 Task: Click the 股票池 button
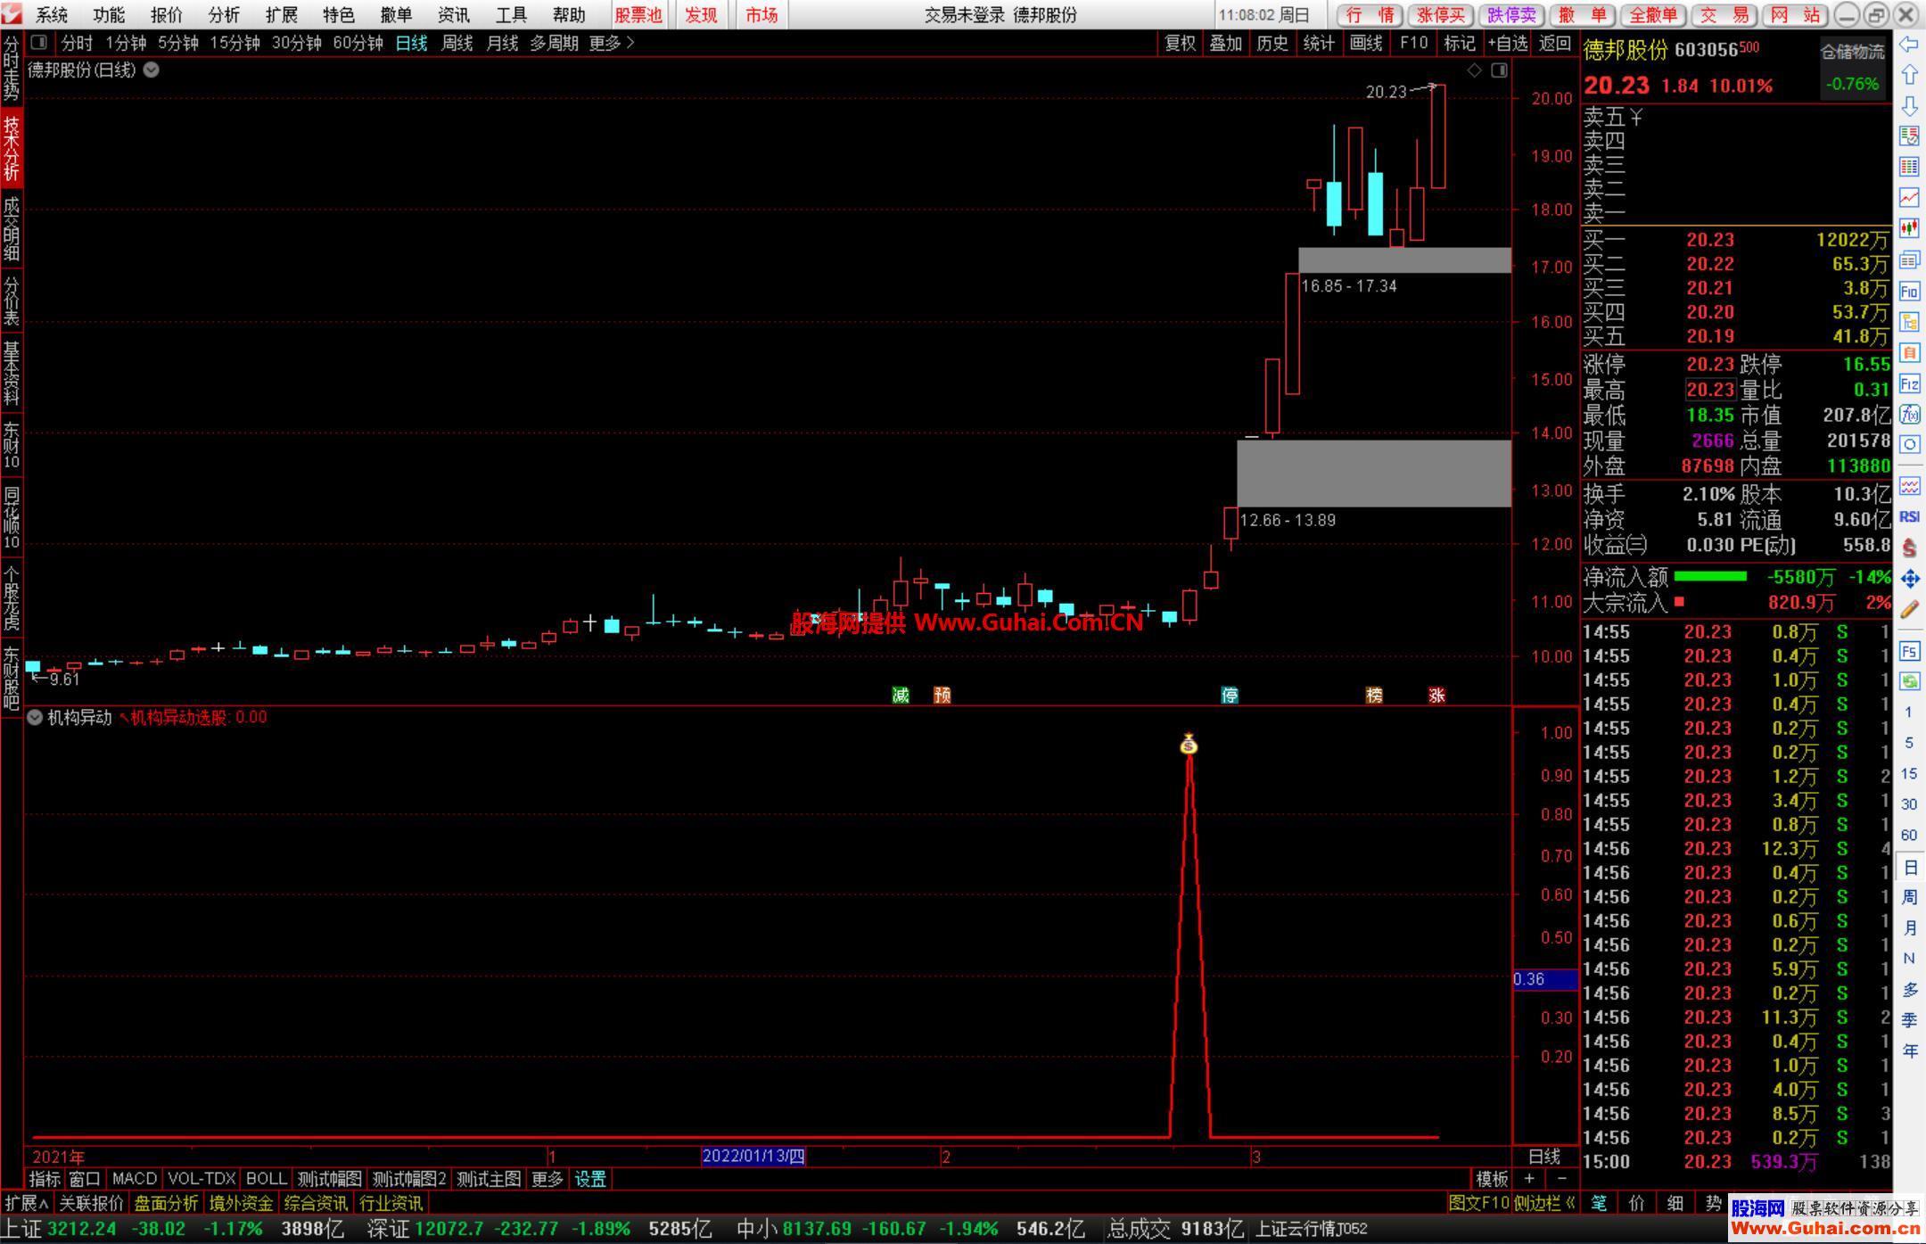point(638,15)
